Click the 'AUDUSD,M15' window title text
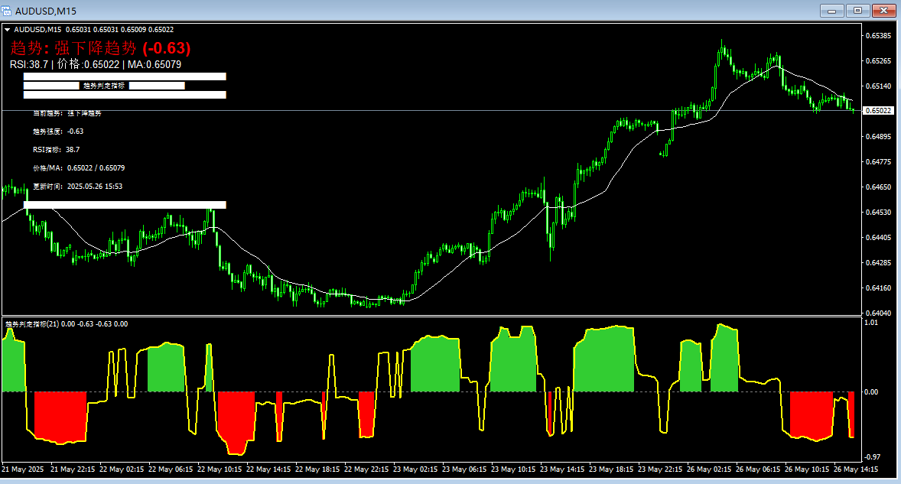Screen dimensions: 901x484 (45, 11)
